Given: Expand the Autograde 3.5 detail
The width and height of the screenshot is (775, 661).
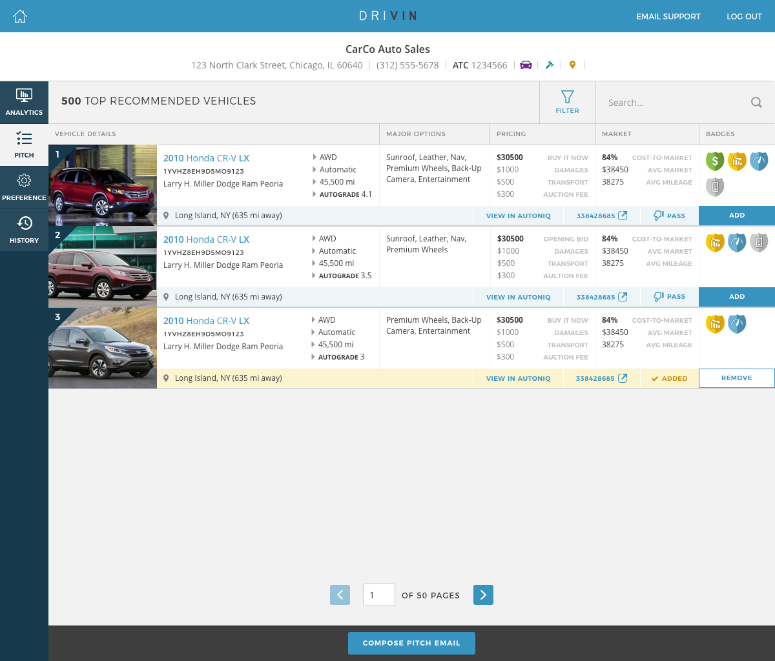Looking at the screenshot, I should [342, 275].
